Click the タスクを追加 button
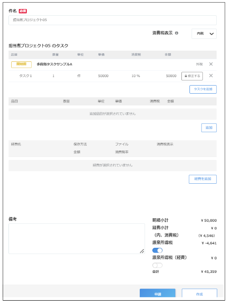 (203, 89)
